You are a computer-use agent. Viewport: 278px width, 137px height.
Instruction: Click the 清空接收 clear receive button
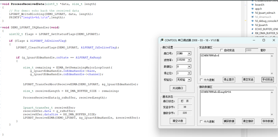tap(248, 121)
